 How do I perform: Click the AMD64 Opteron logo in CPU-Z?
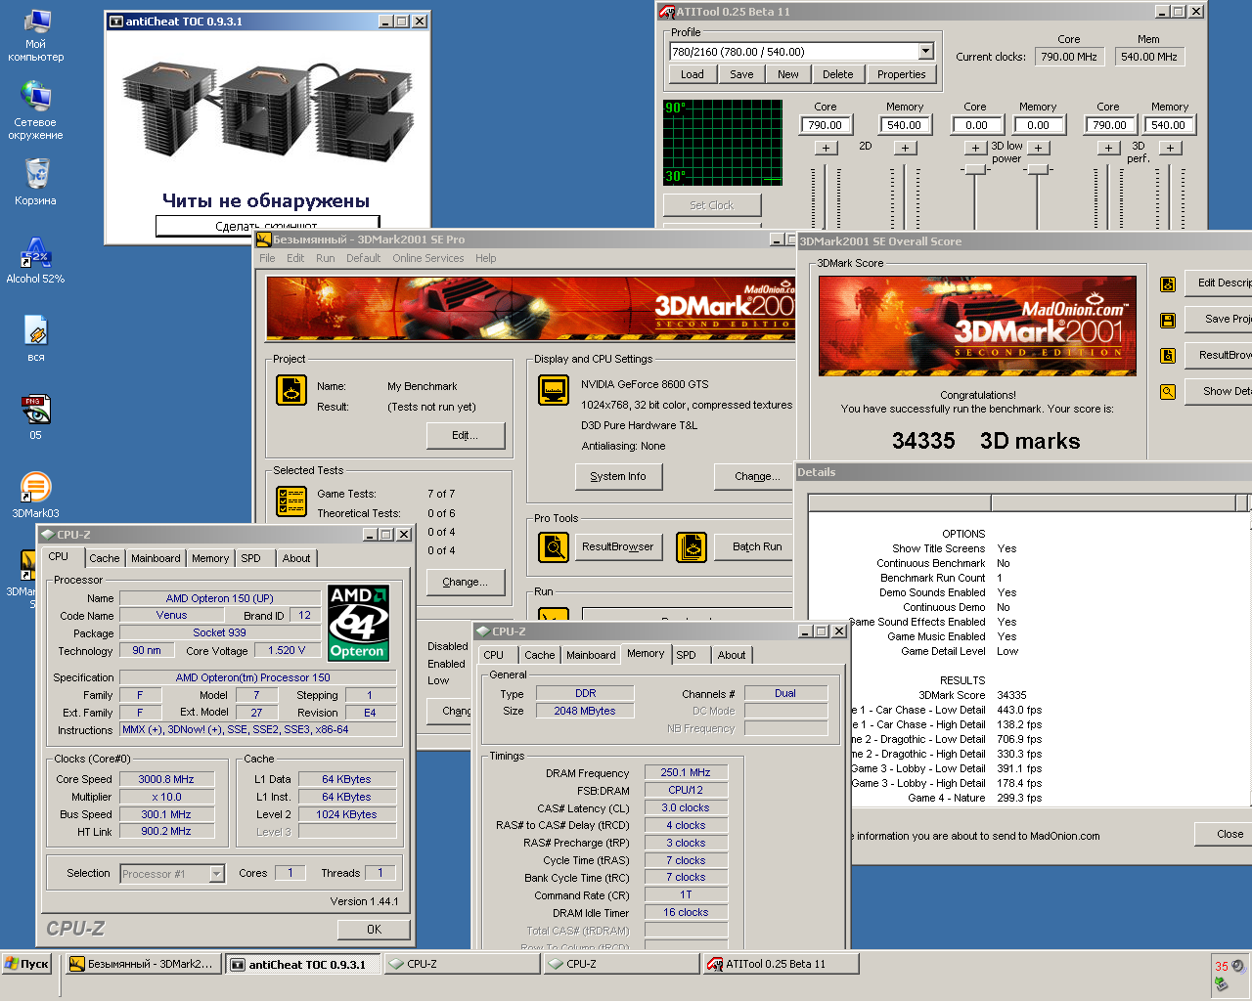pyautogui.click(x=357, y=623)
